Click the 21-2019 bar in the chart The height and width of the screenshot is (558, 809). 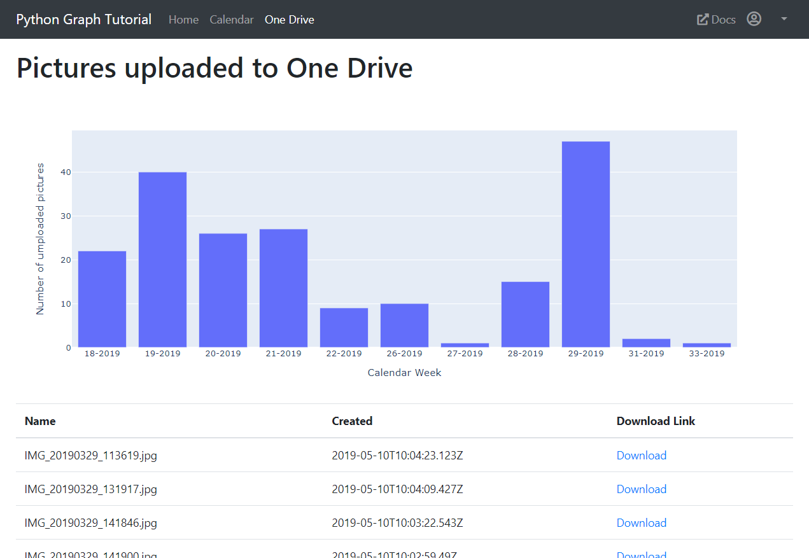click(x=283, y=288)
